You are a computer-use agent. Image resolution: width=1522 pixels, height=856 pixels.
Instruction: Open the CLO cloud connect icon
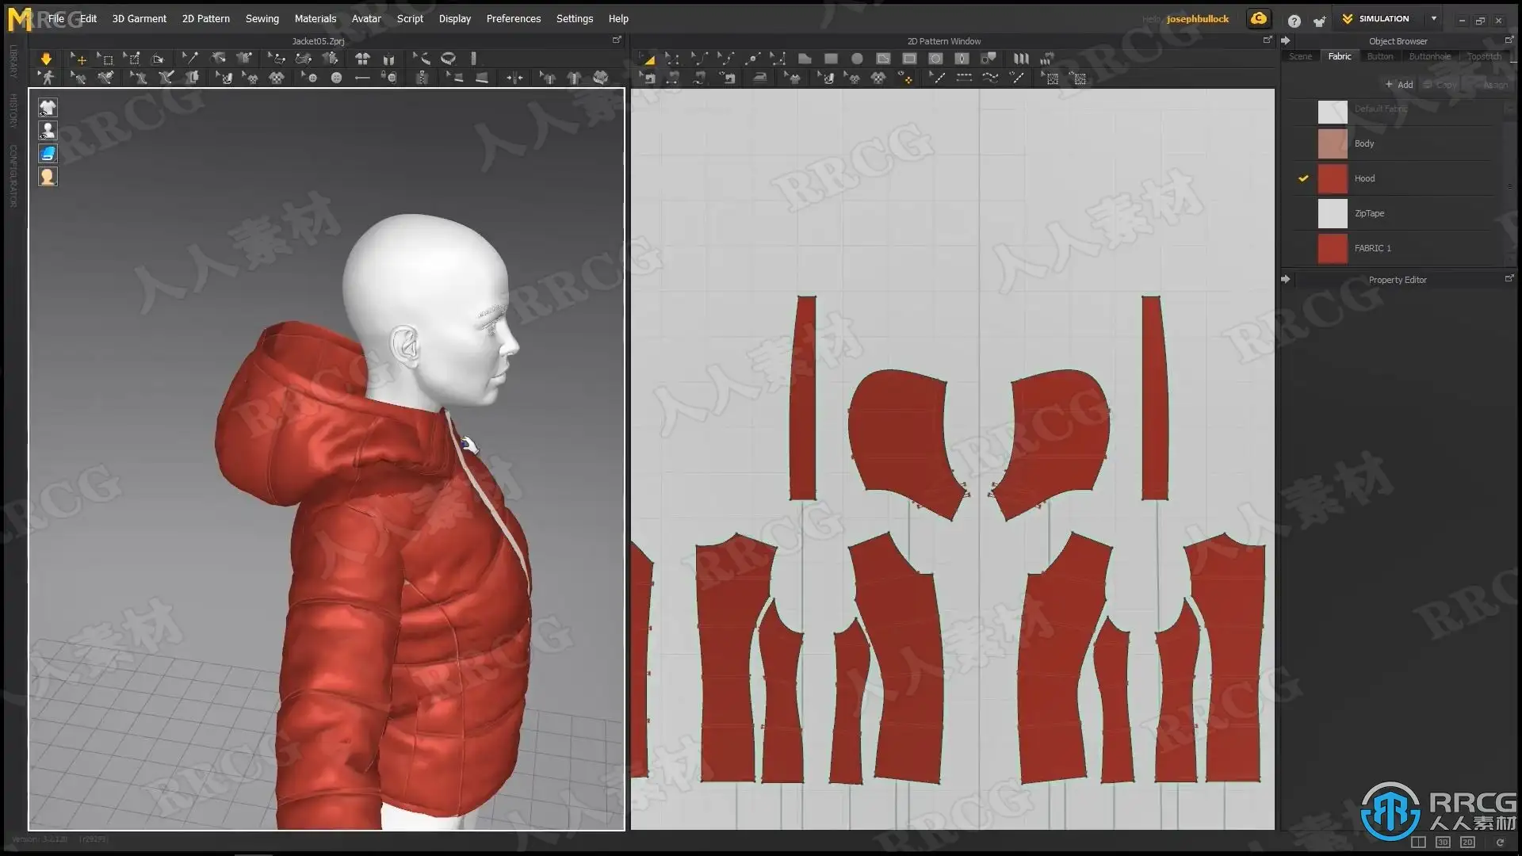pyautogui.click(x=1258, y=18)
